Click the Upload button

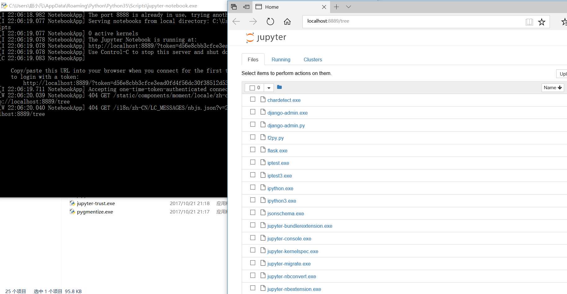tap(562, 74)
